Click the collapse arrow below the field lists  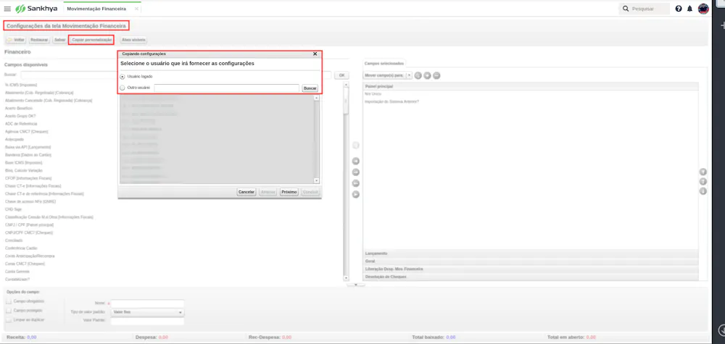pos(356,285)
